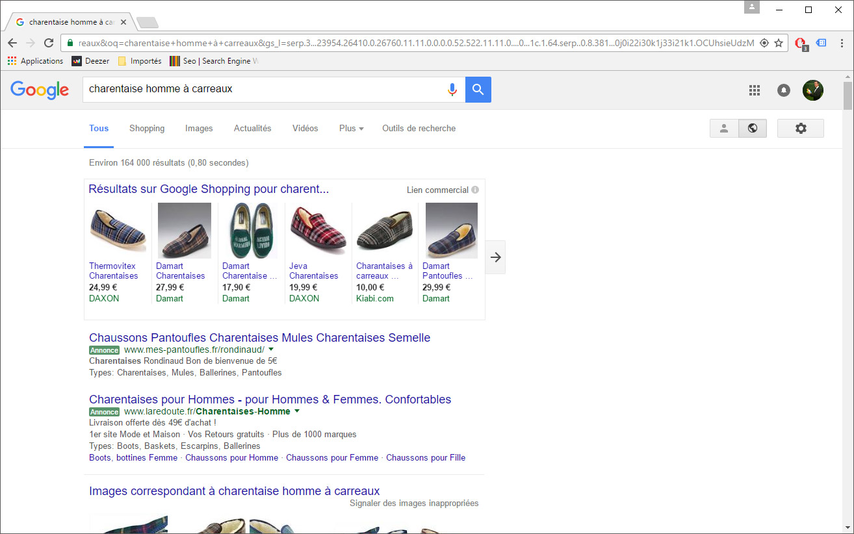The width and height of the screenshot is (854, 534).
Task: Toggle personal results person icon
Action: pos(724,129)
